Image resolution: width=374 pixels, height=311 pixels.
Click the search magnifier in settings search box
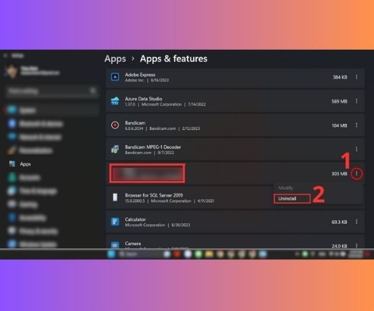click(x=93, y=91)
